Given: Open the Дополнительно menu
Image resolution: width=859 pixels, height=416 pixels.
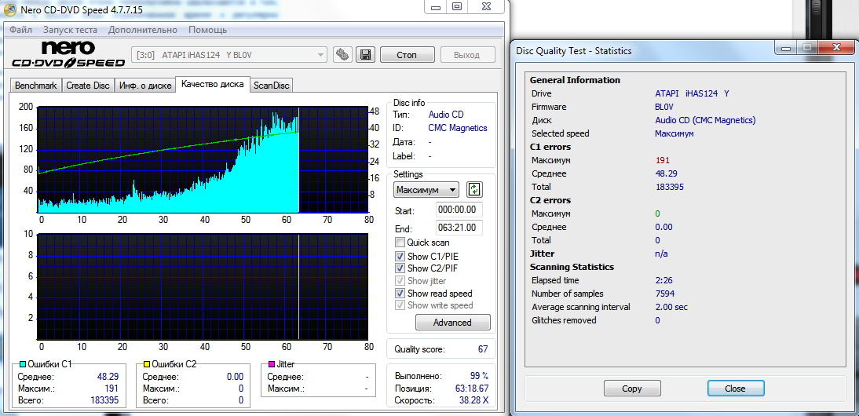Looking at the screenshot, I should pyautogui.click(x=143, y=30).
